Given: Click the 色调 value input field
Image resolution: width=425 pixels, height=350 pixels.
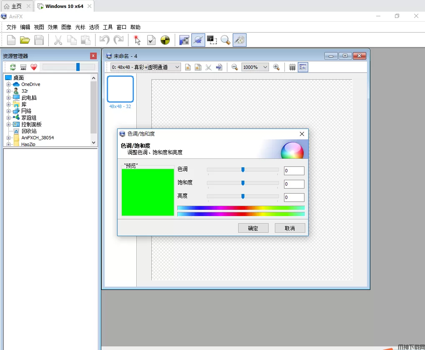Looking at the screenshot, I should pyautogui.click(x=294, y=171).
